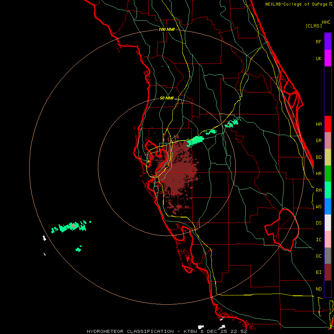
Task: Click the Lake Okeechobee red outline
Action: [282, 230]
